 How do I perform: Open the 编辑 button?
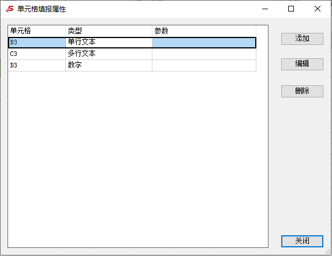302,64
